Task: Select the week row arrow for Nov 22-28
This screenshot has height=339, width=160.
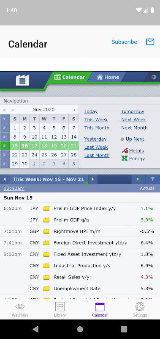Action: [5, 155]
